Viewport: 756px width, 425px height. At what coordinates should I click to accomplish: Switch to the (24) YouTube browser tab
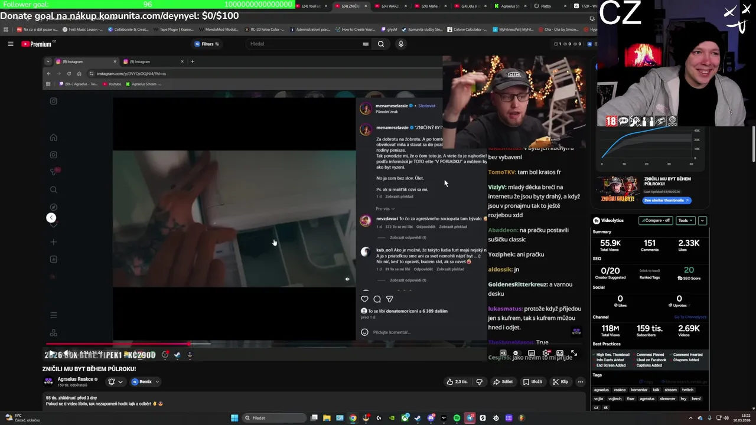pyautogui.click(x=311, y=6)
